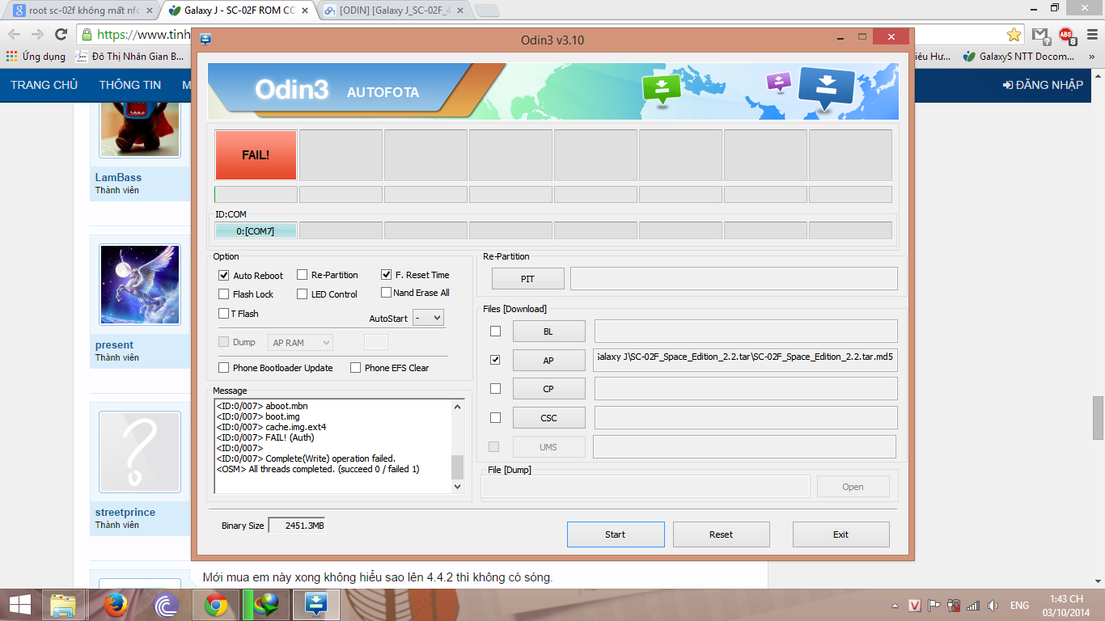Image resolution: width=1105 pixels, height=621 pixels.
Task: Click the PIT button
Action: (x=527, y=279)
